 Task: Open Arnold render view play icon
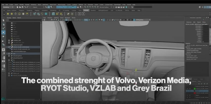coord(83,14)
